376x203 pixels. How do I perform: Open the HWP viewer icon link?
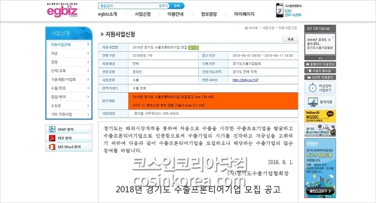tap(53, 129)
